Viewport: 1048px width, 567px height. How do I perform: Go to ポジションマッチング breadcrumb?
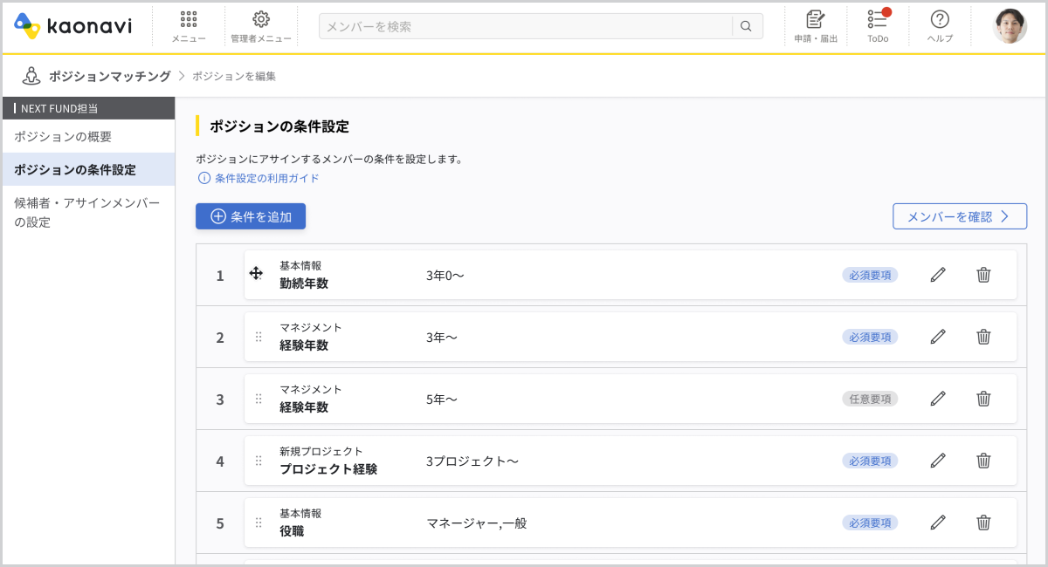(x=109, y=76)
